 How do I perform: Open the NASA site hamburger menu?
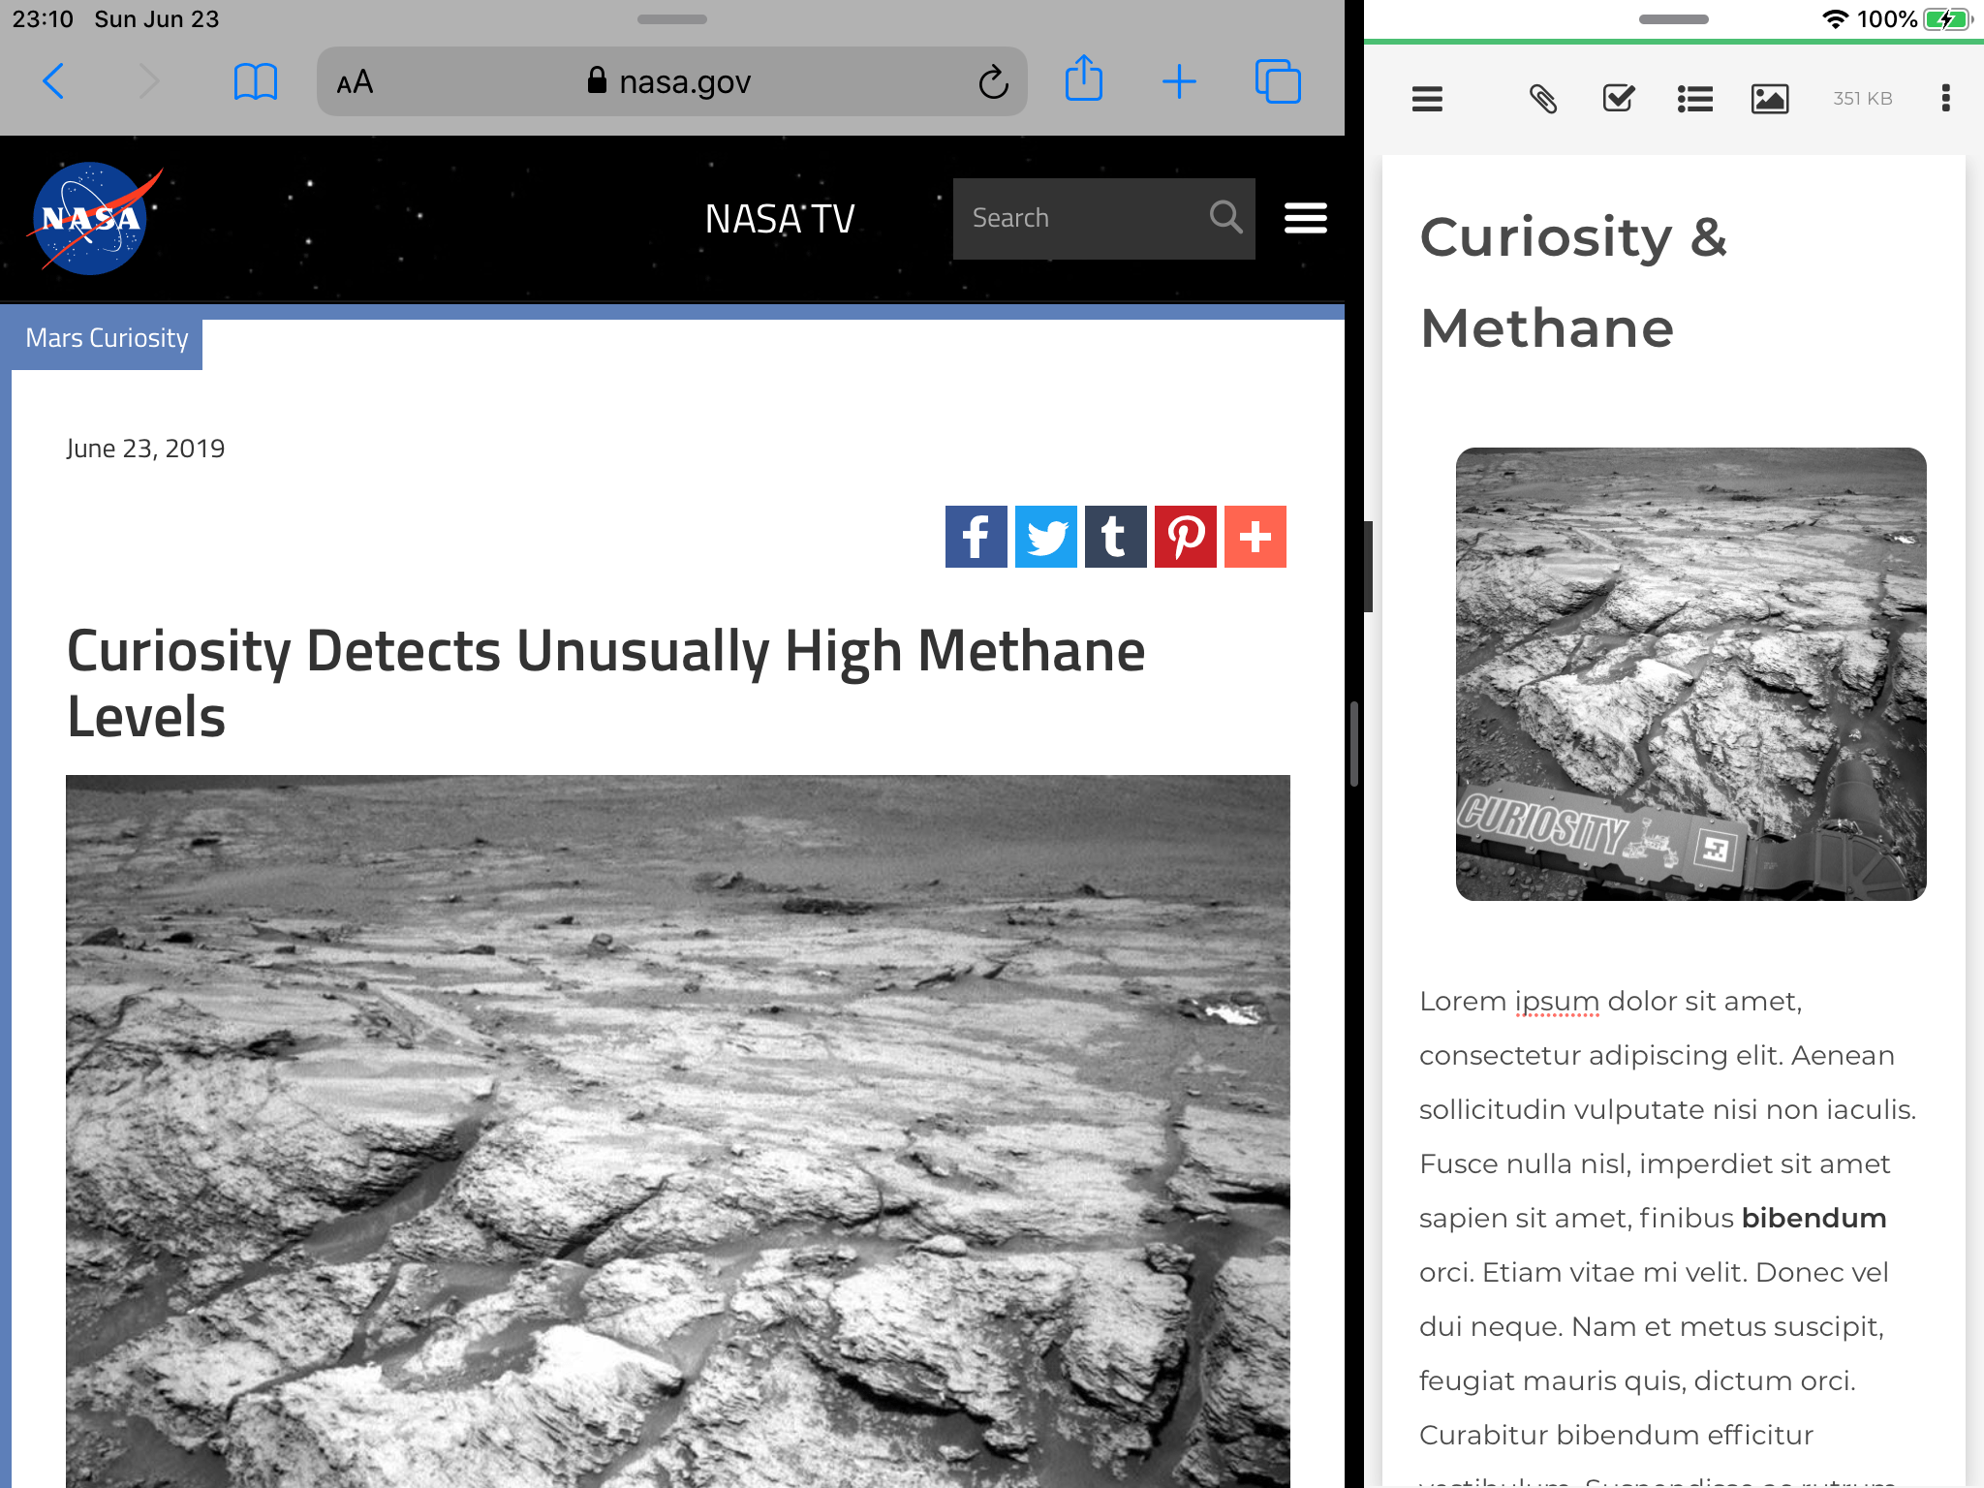tap(1305, 218)
